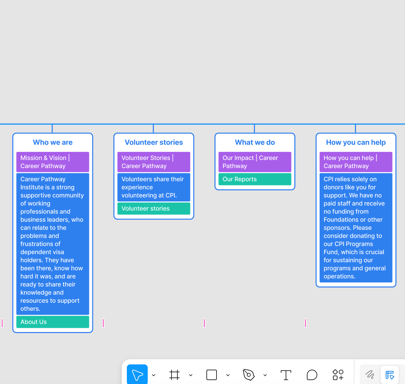Click 'Volunteers share their experience' blue block
The image size is (405, 384).
tap(154, 187)
